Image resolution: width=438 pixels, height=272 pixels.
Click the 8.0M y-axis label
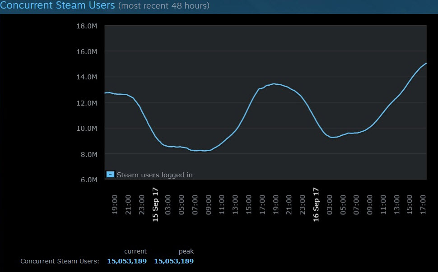pos(89,154)
